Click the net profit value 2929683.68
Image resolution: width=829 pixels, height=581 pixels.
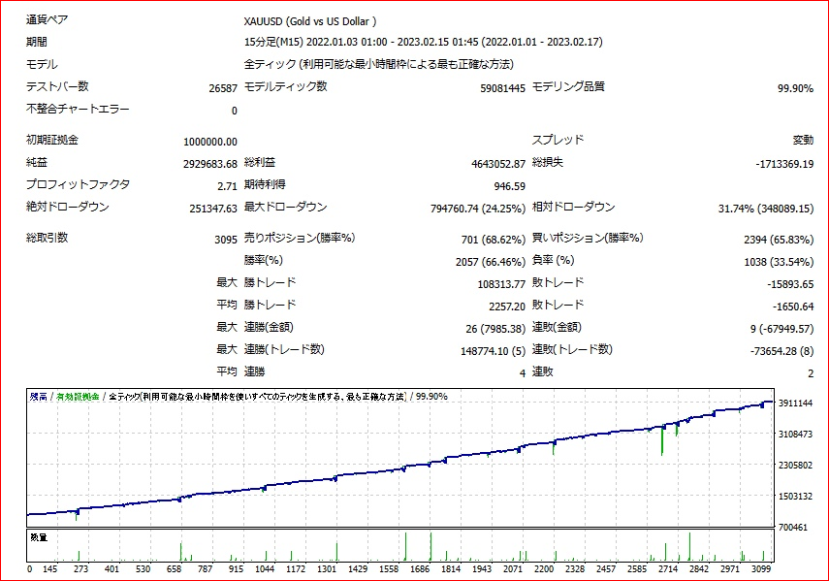210,164
